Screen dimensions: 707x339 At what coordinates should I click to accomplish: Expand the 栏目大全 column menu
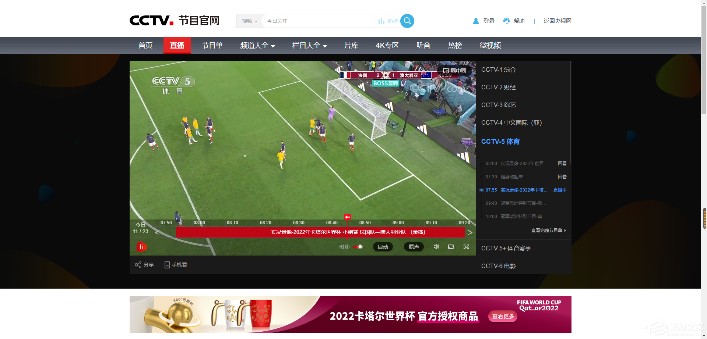[x=309, y=45]
